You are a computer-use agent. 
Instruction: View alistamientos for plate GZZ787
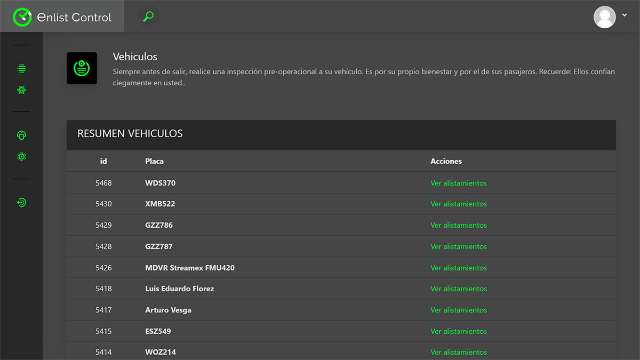459,246
